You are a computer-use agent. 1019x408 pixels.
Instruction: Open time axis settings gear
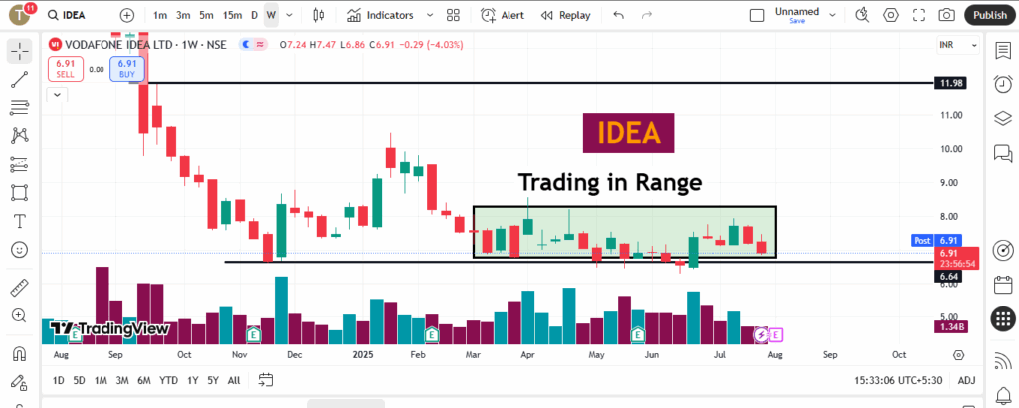point(959,355)
